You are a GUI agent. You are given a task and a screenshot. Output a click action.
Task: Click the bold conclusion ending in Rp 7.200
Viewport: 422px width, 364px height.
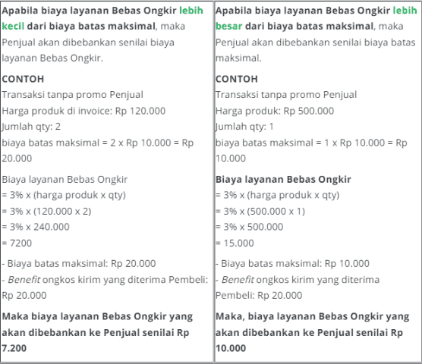point(97,332)
